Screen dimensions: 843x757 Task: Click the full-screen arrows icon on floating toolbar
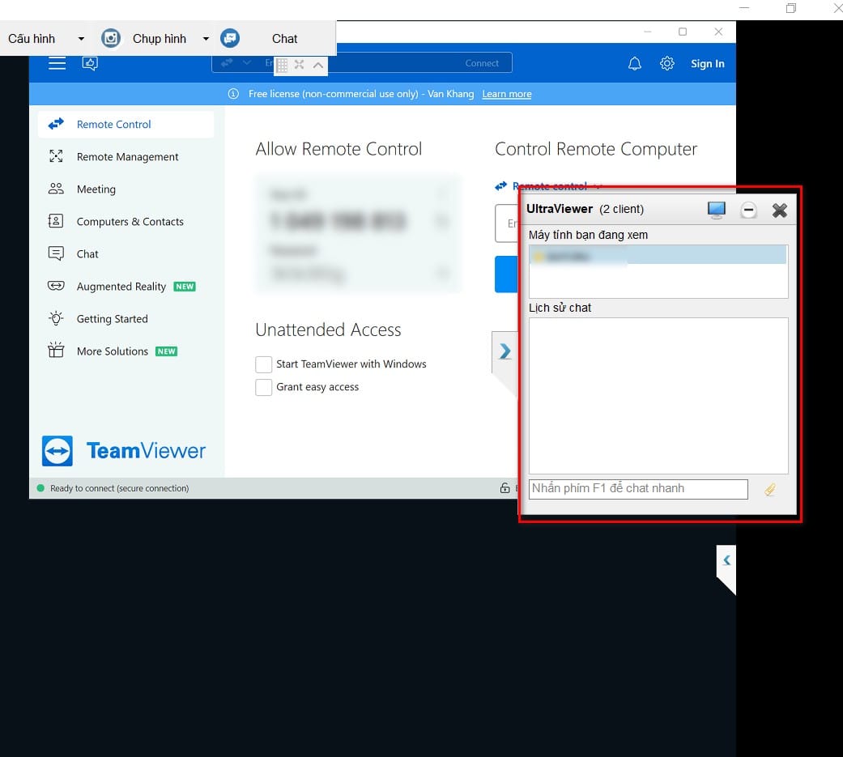point(300,65)
